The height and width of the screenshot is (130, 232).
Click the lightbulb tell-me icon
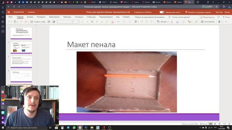[169, 17]
